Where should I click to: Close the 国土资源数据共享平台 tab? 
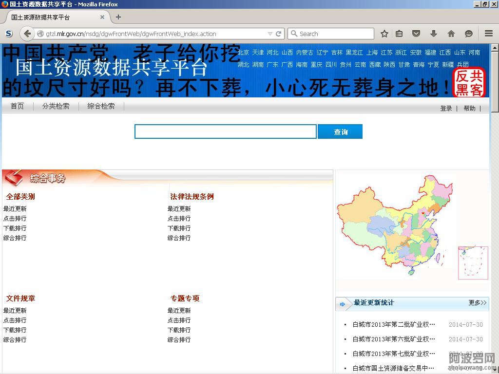[x=102, y=17]
